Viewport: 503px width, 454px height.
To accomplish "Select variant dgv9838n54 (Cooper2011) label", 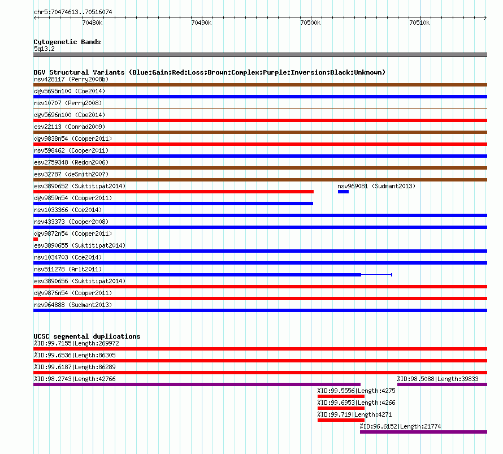I will tap(73, 139).
